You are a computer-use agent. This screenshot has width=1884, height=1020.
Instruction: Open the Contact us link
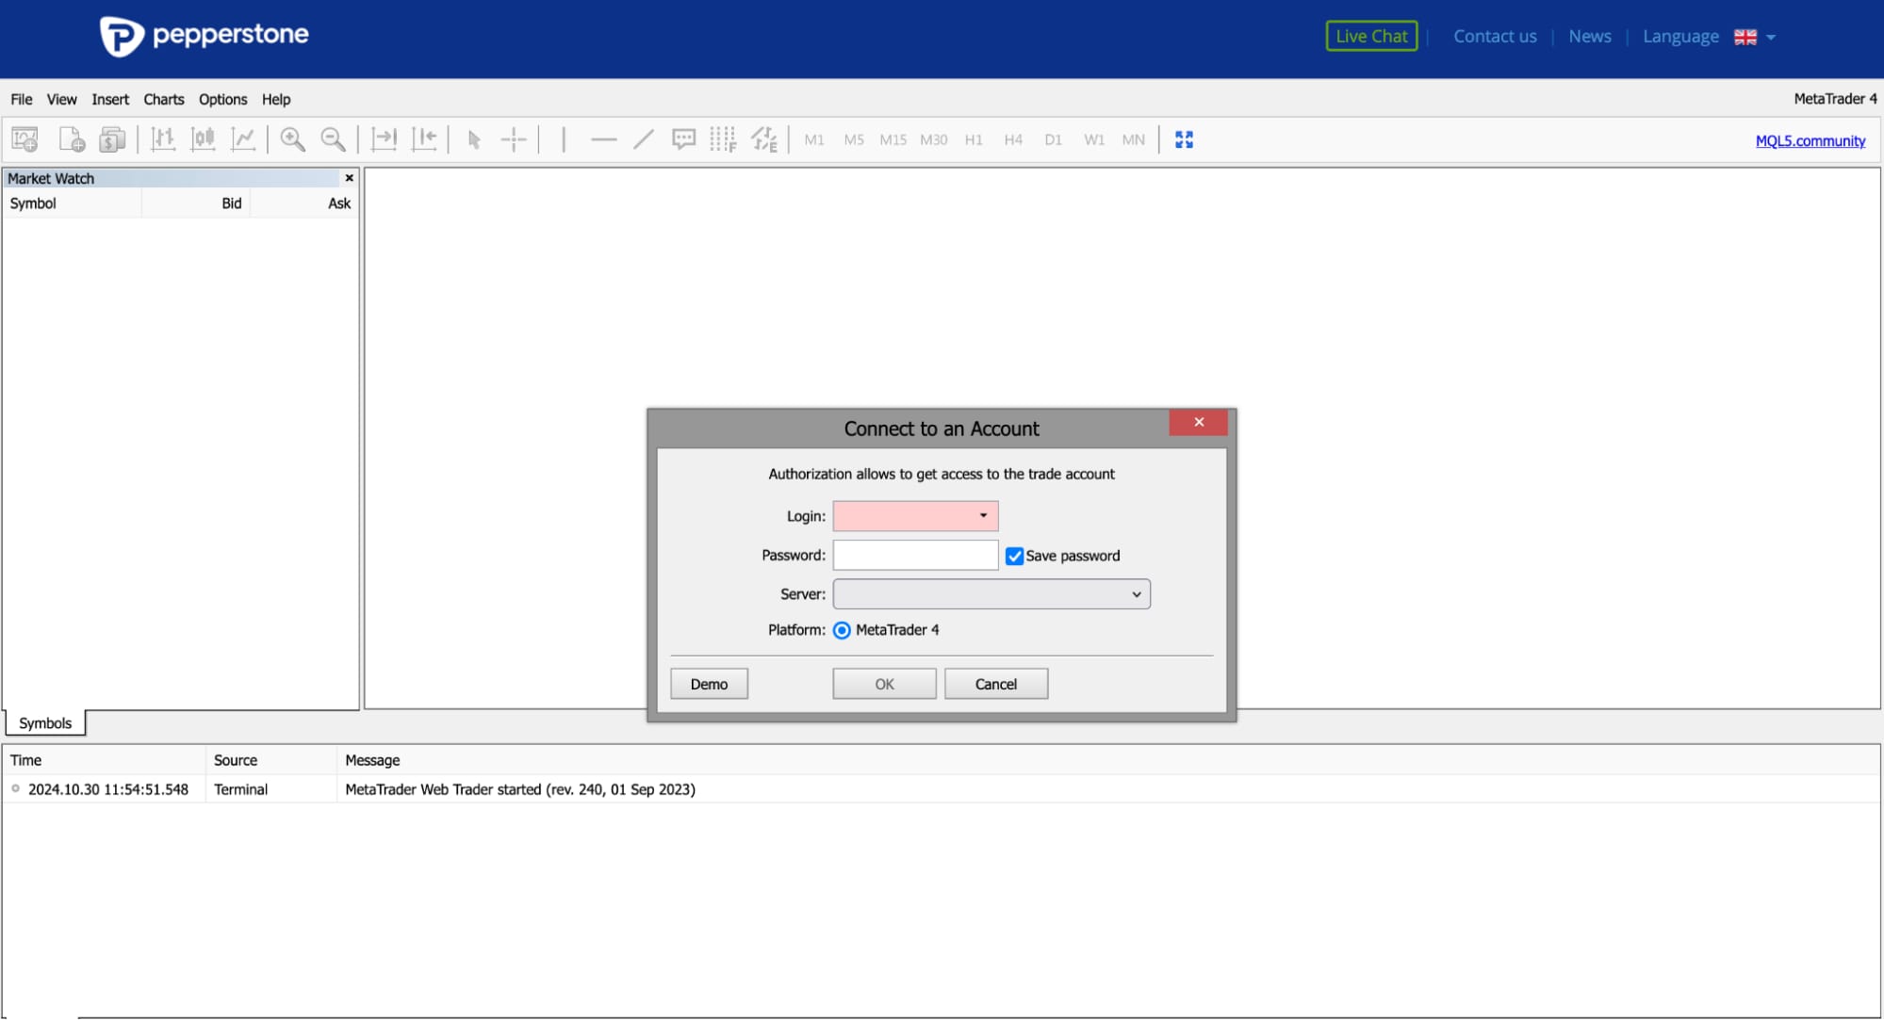(1495, 36)
